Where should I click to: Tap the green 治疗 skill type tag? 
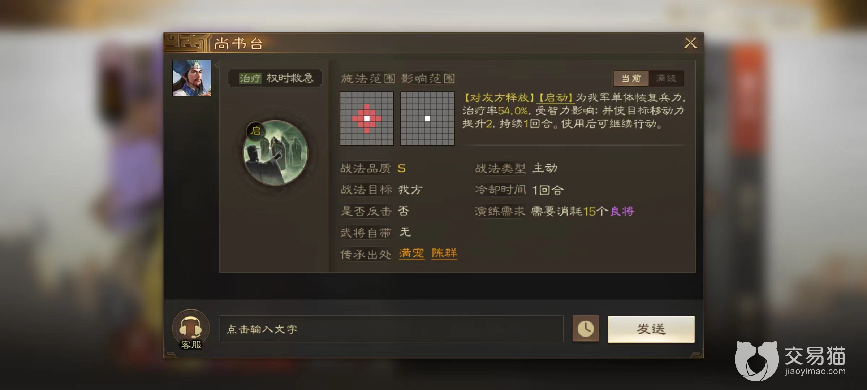tap(250, 78)
